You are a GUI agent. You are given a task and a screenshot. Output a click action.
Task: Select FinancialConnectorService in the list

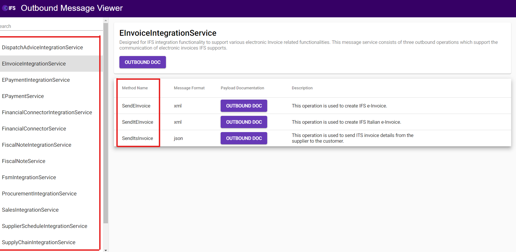click(x=34, y=129)
